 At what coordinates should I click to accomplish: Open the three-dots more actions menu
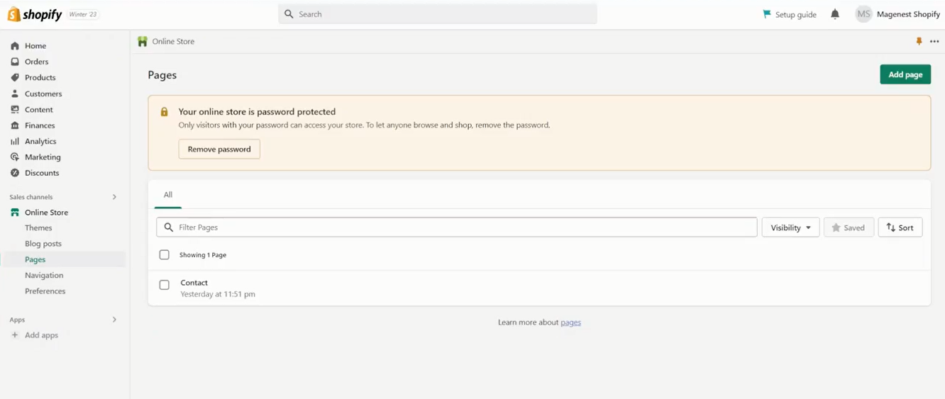click(x=934, y=41)
